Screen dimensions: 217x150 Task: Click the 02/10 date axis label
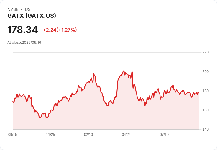click(88, 134)
